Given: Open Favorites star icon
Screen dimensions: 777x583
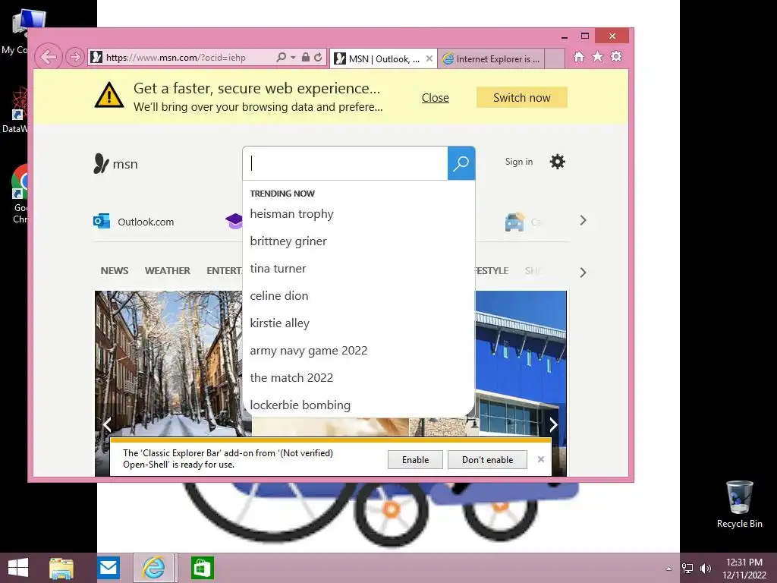Looking at the screenshot, I should coord(598,56).
